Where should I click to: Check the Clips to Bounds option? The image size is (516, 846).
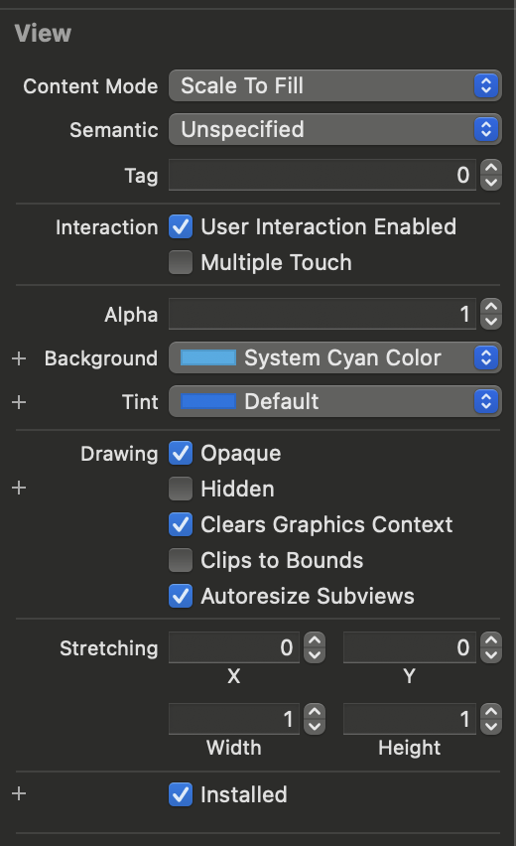181,560
